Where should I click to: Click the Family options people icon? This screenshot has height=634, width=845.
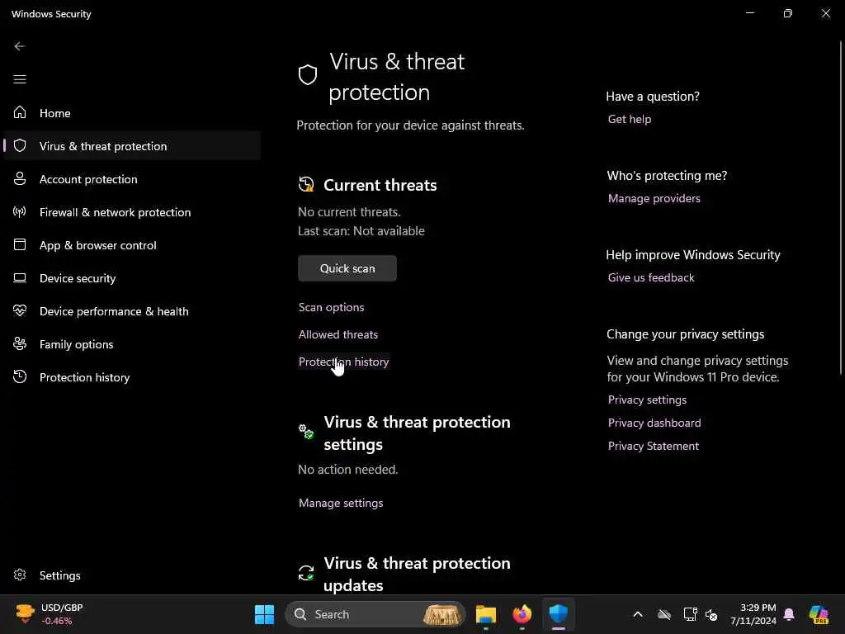(20, 343)
